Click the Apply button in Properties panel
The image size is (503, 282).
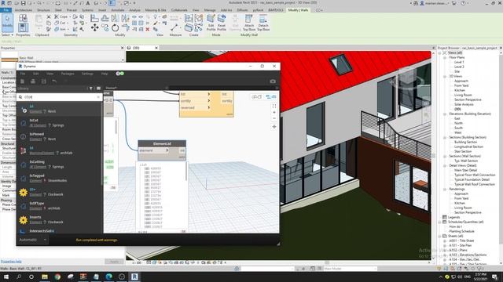(x=114, y=262)
